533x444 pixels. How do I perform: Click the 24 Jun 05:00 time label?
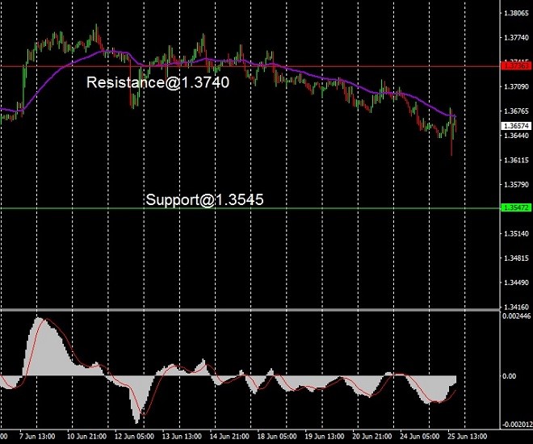419,437
